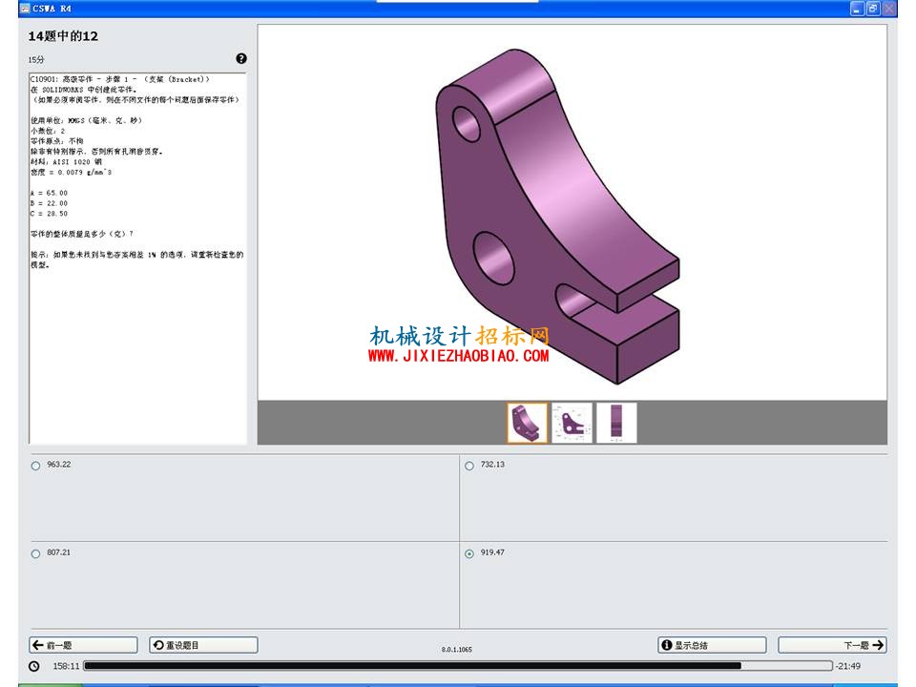Select answer option 963.22
The height and width of the screenshot is (687, 916).
[x=35, y=466]
